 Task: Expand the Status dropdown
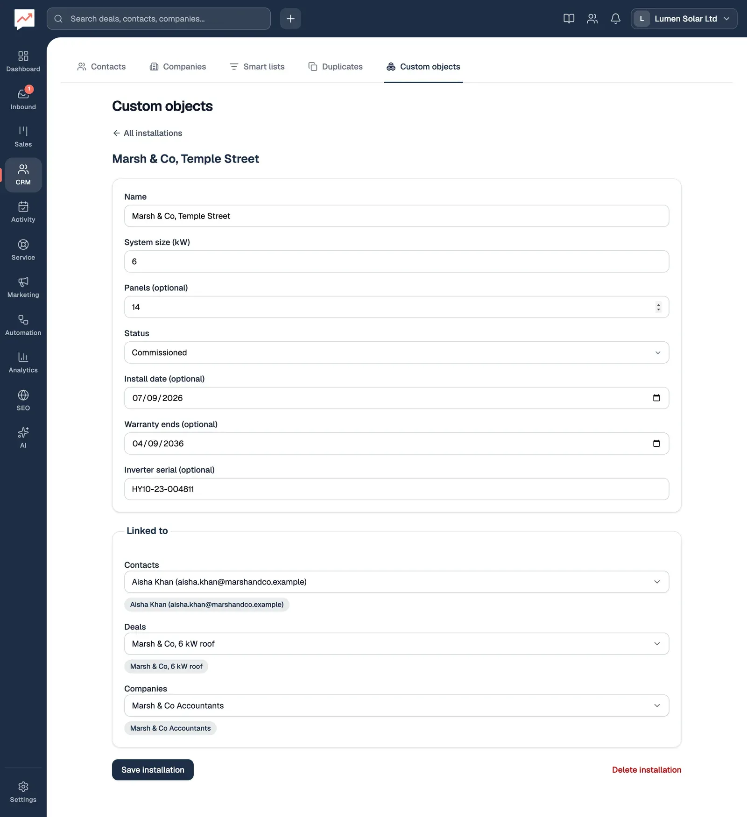click(x=396, y=352)
